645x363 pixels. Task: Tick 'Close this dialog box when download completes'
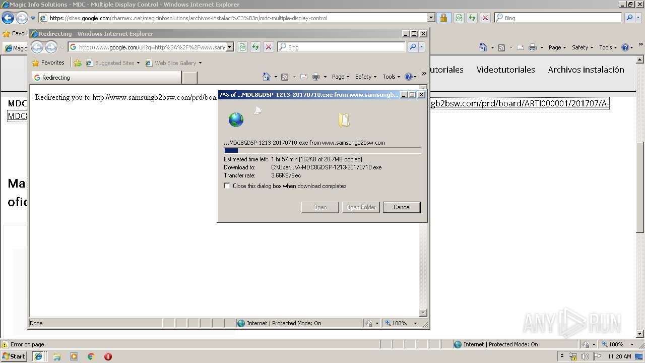[x=227, y=186]
